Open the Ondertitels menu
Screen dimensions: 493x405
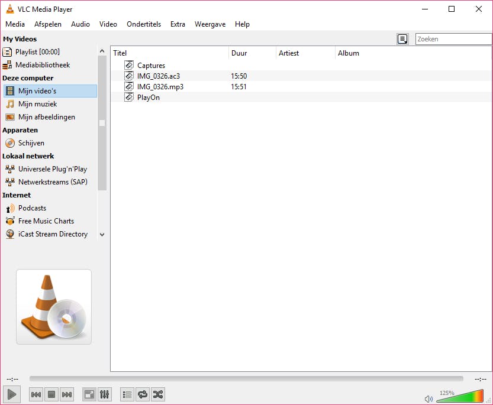(x=144, y=24)
